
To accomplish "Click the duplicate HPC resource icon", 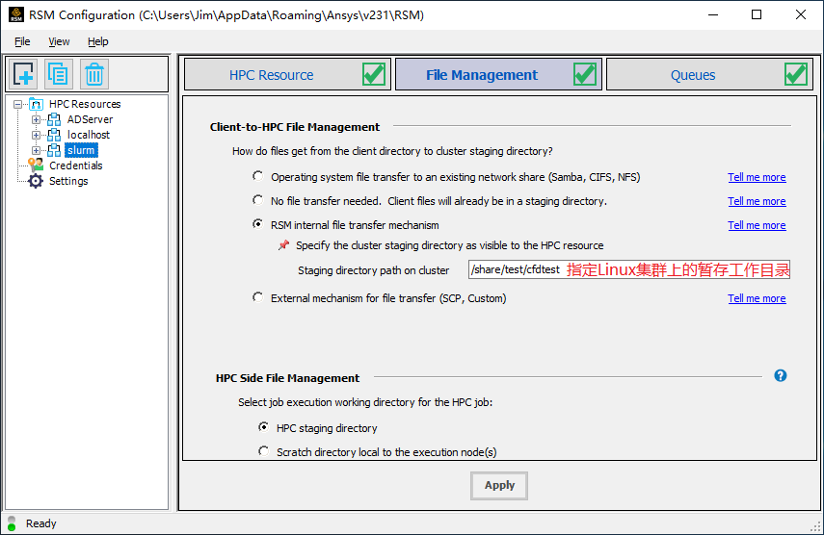I will (59, 74).
